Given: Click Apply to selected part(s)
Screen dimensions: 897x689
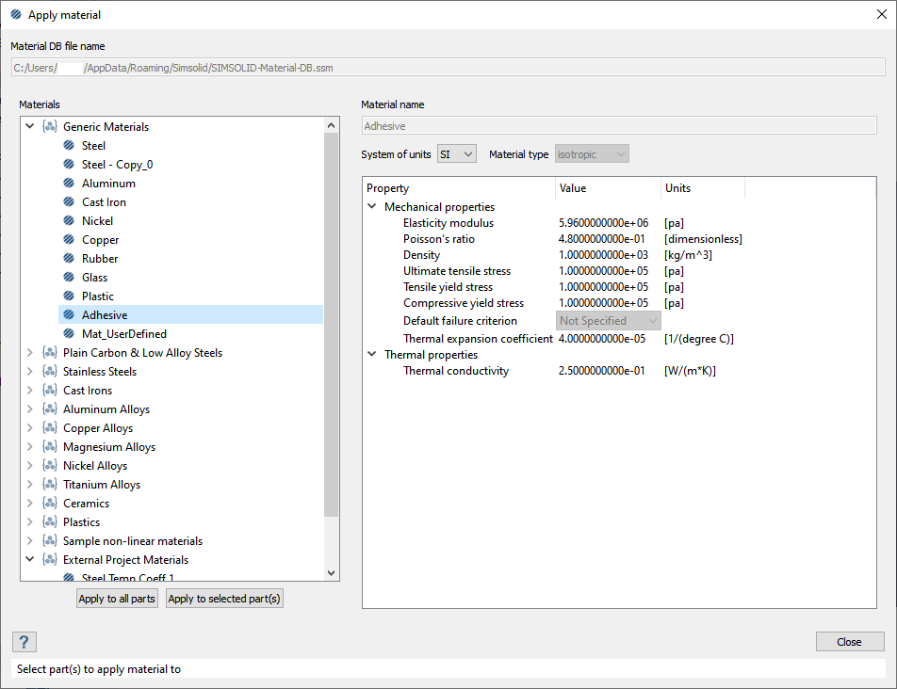Looking at the screenshot, I should point(224,599).
